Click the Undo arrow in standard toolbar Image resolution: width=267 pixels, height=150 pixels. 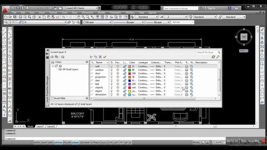point(63,17)
